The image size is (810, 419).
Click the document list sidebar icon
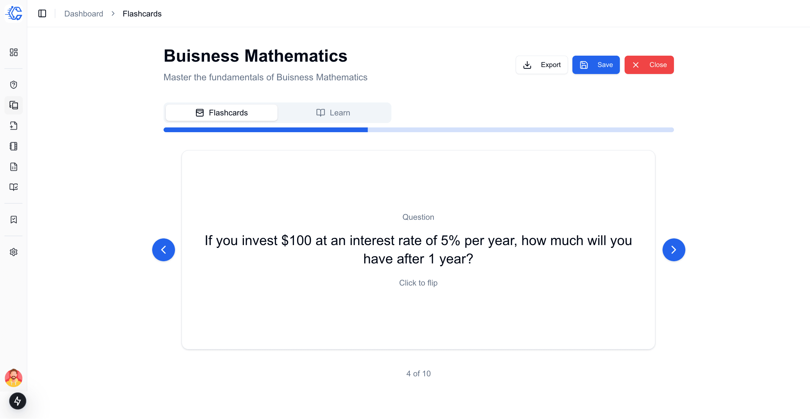pos(14,167)
